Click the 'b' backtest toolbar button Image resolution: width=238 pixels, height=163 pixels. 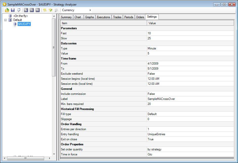coord(26,10)
